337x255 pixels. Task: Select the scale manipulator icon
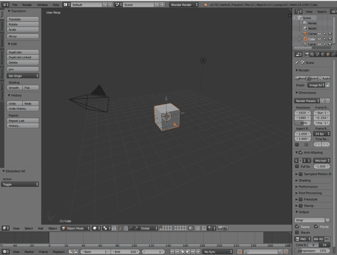click(x=136, y=228)
